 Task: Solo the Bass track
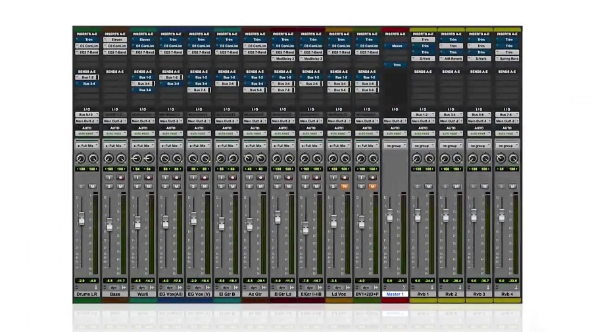(109, 186)
